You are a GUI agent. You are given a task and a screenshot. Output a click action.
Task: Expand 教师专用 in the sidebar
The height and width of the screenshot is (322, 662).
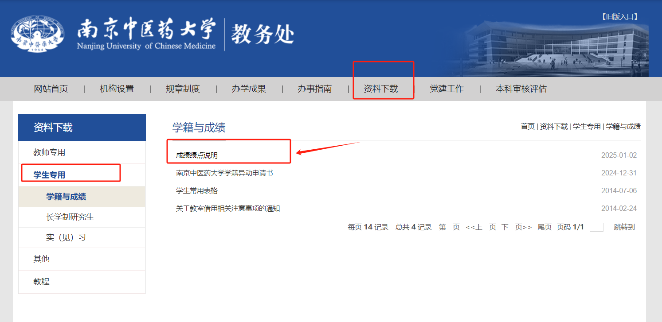49,152
